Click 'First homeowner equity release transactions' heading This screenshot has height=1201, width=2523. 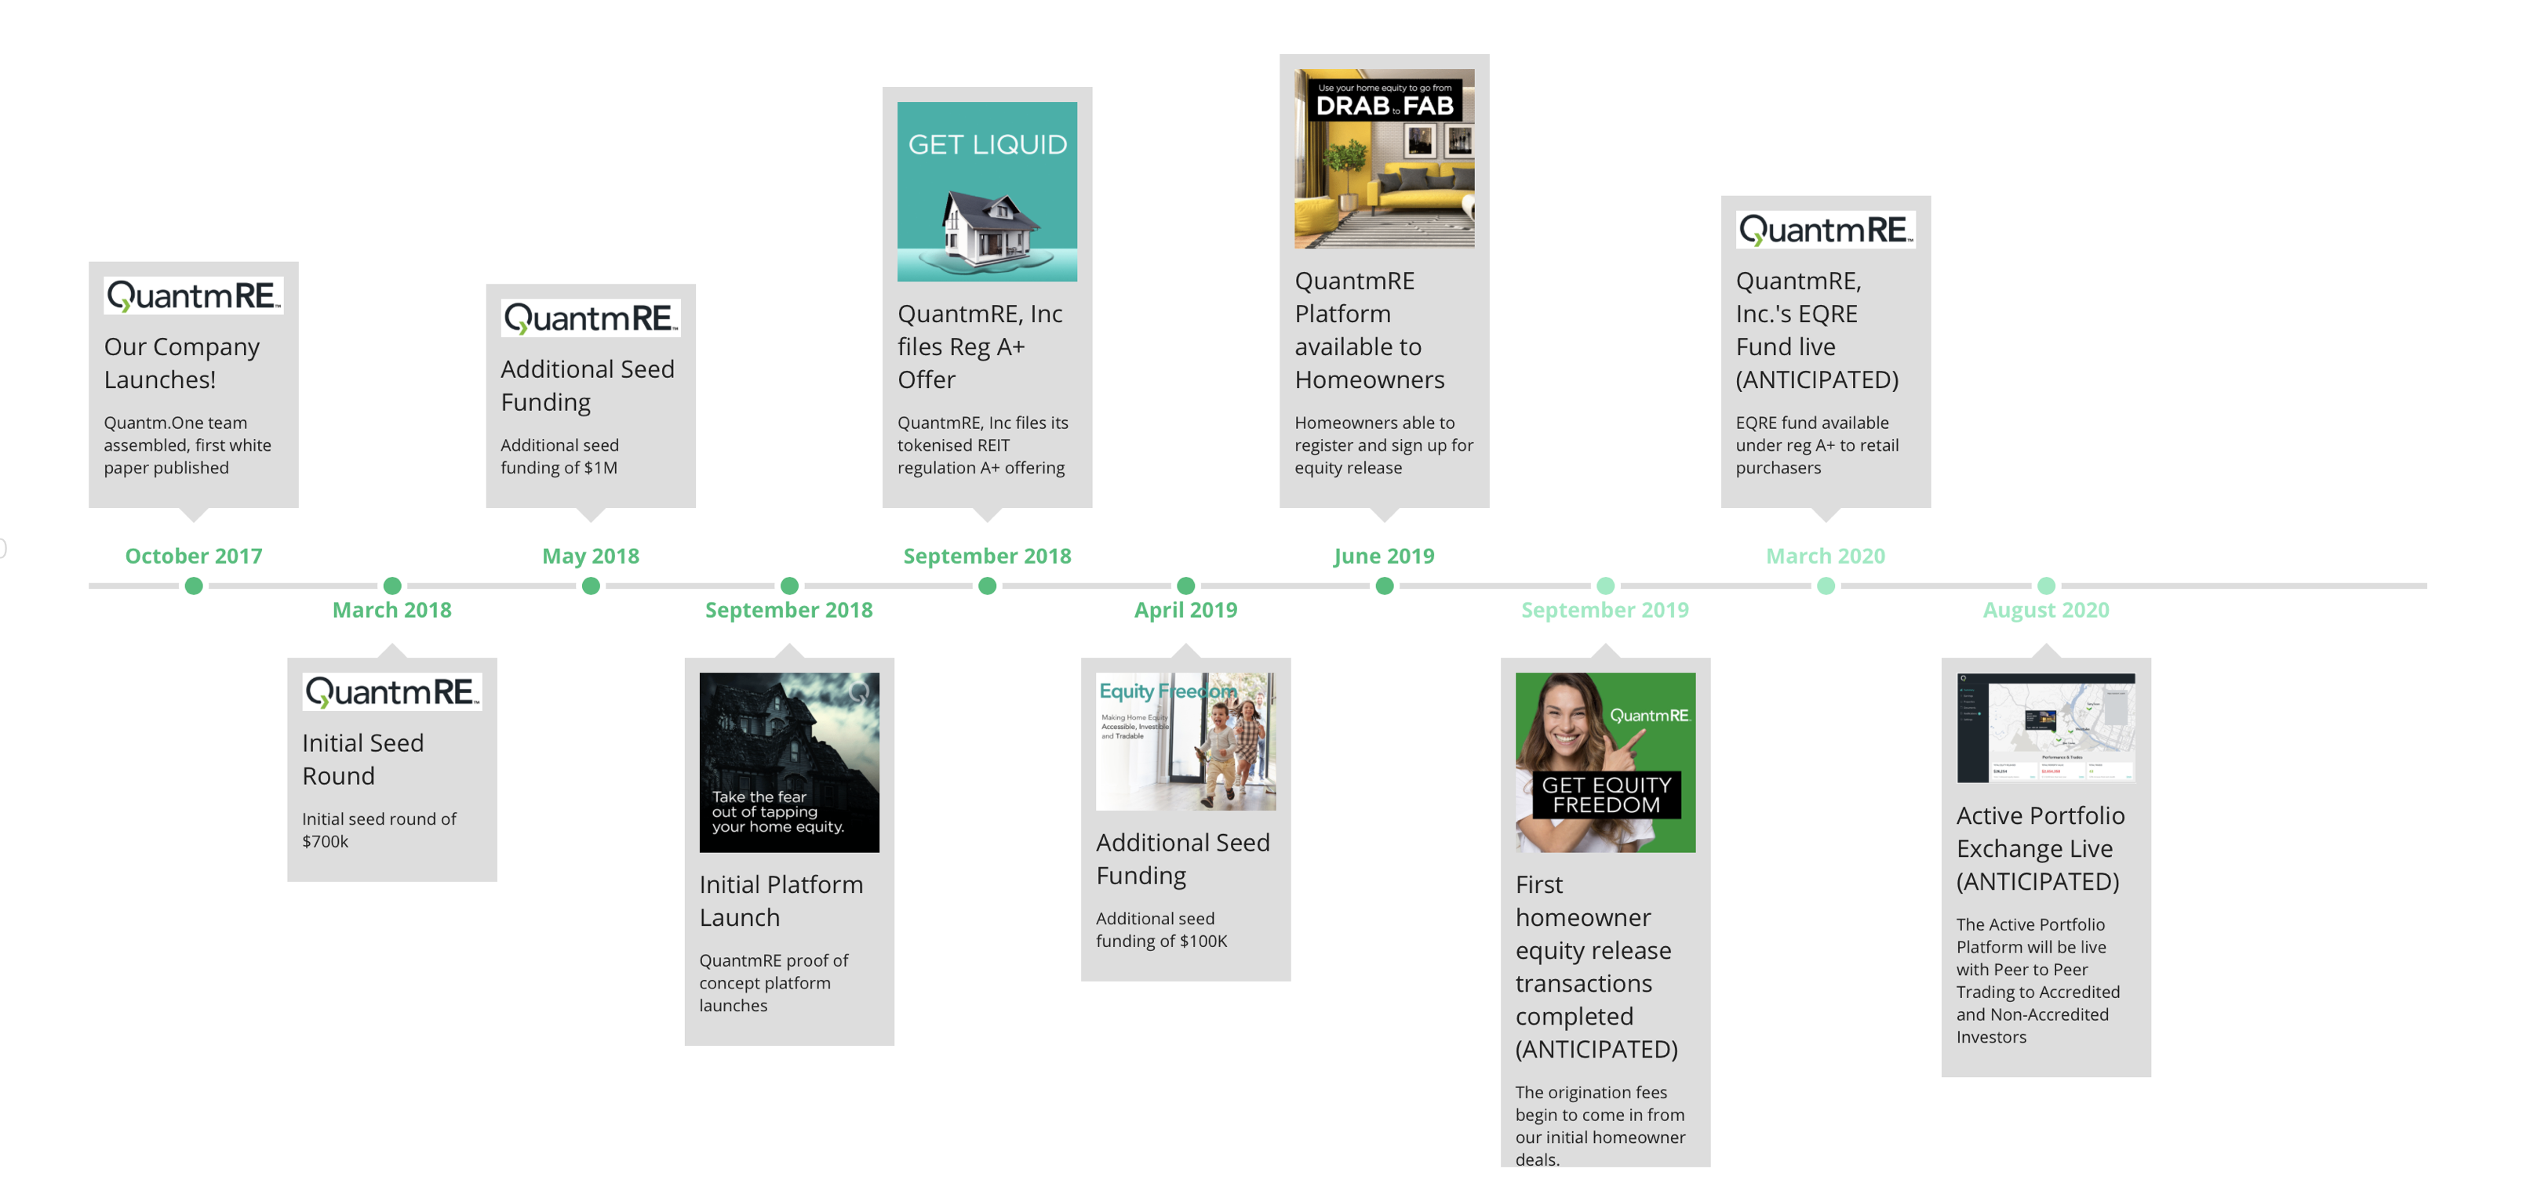(1596, 966)
